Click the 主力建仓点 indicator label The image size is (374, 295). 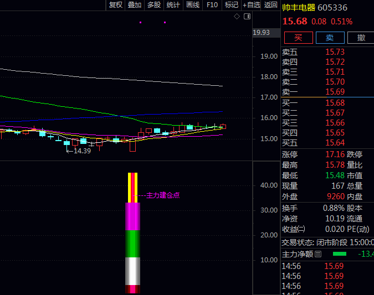point(163,195)
